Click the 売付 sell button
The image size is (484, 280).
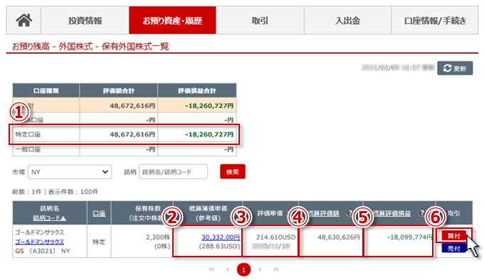tap(453, 248)
